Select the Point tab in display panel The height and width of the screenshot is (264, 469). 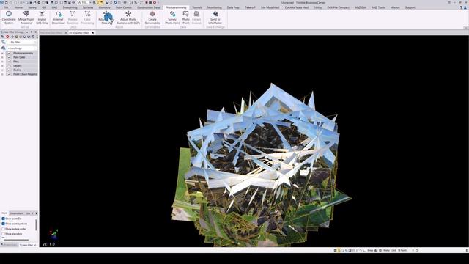click(x=4, y=213)
